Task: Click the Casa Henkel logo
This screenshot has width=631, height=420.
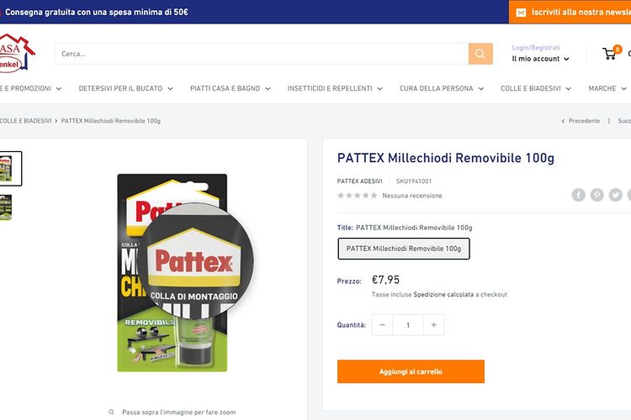Action: [15, 54]
